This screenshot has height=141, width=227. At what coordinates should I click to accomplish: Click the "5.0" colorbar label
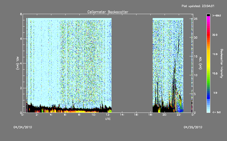click(x=215, y=93)
